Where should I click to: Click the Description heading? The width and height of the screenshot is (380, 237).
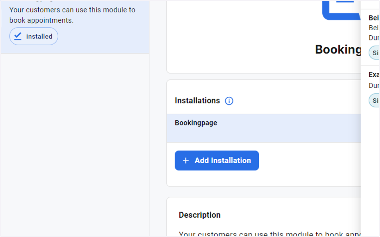click(199, 215)
